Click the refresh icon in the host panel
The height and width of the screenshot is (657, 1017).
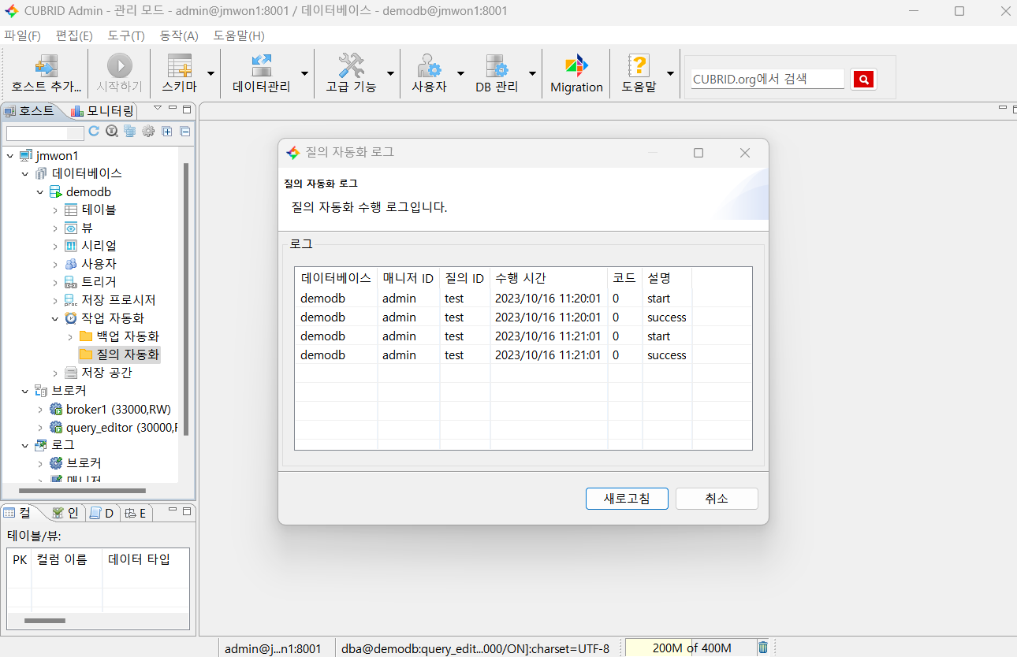(x=94, y=132)
